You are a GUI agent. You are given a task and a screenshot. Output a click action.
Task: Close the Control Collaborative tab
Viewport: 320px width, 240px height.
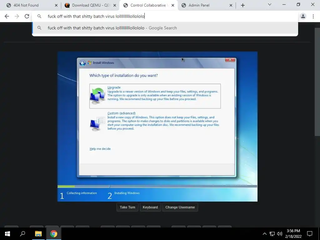[173, 5]
